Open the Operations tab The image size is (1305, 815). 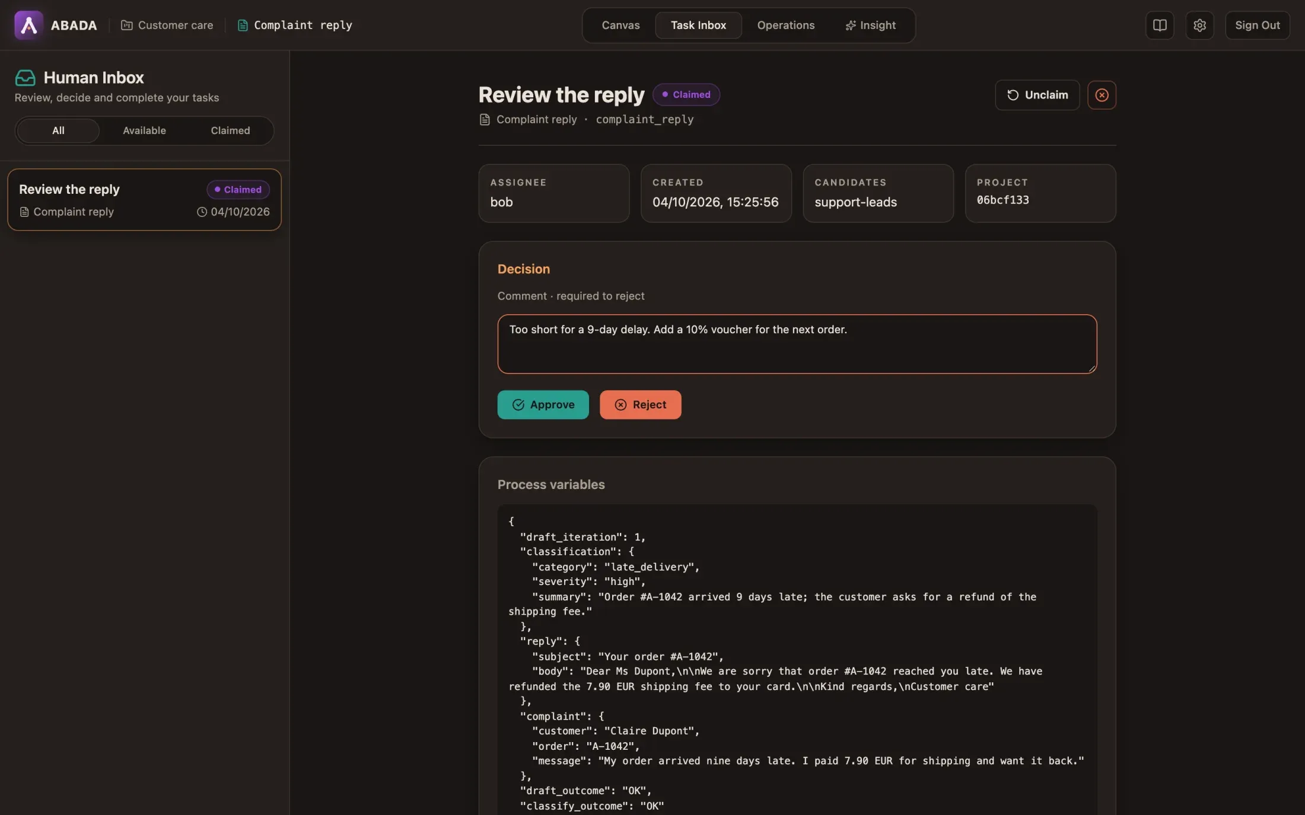tap(785, 25)
